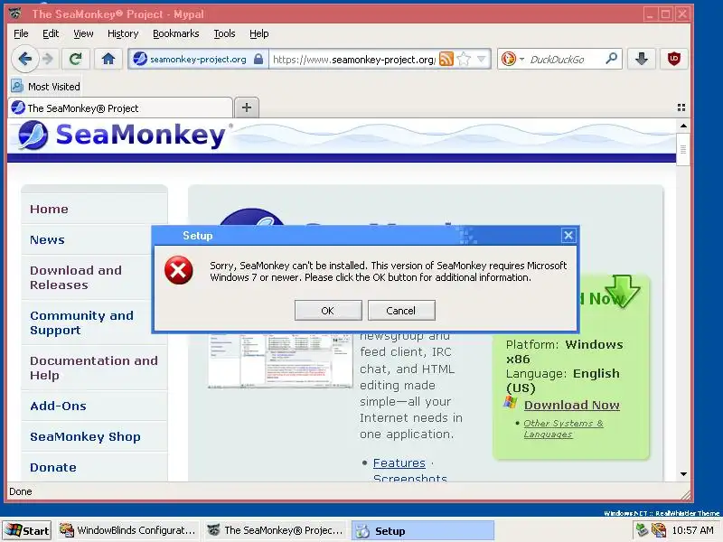Switch to The SeaMonkey Project taskbar item

tap(276, 531)
